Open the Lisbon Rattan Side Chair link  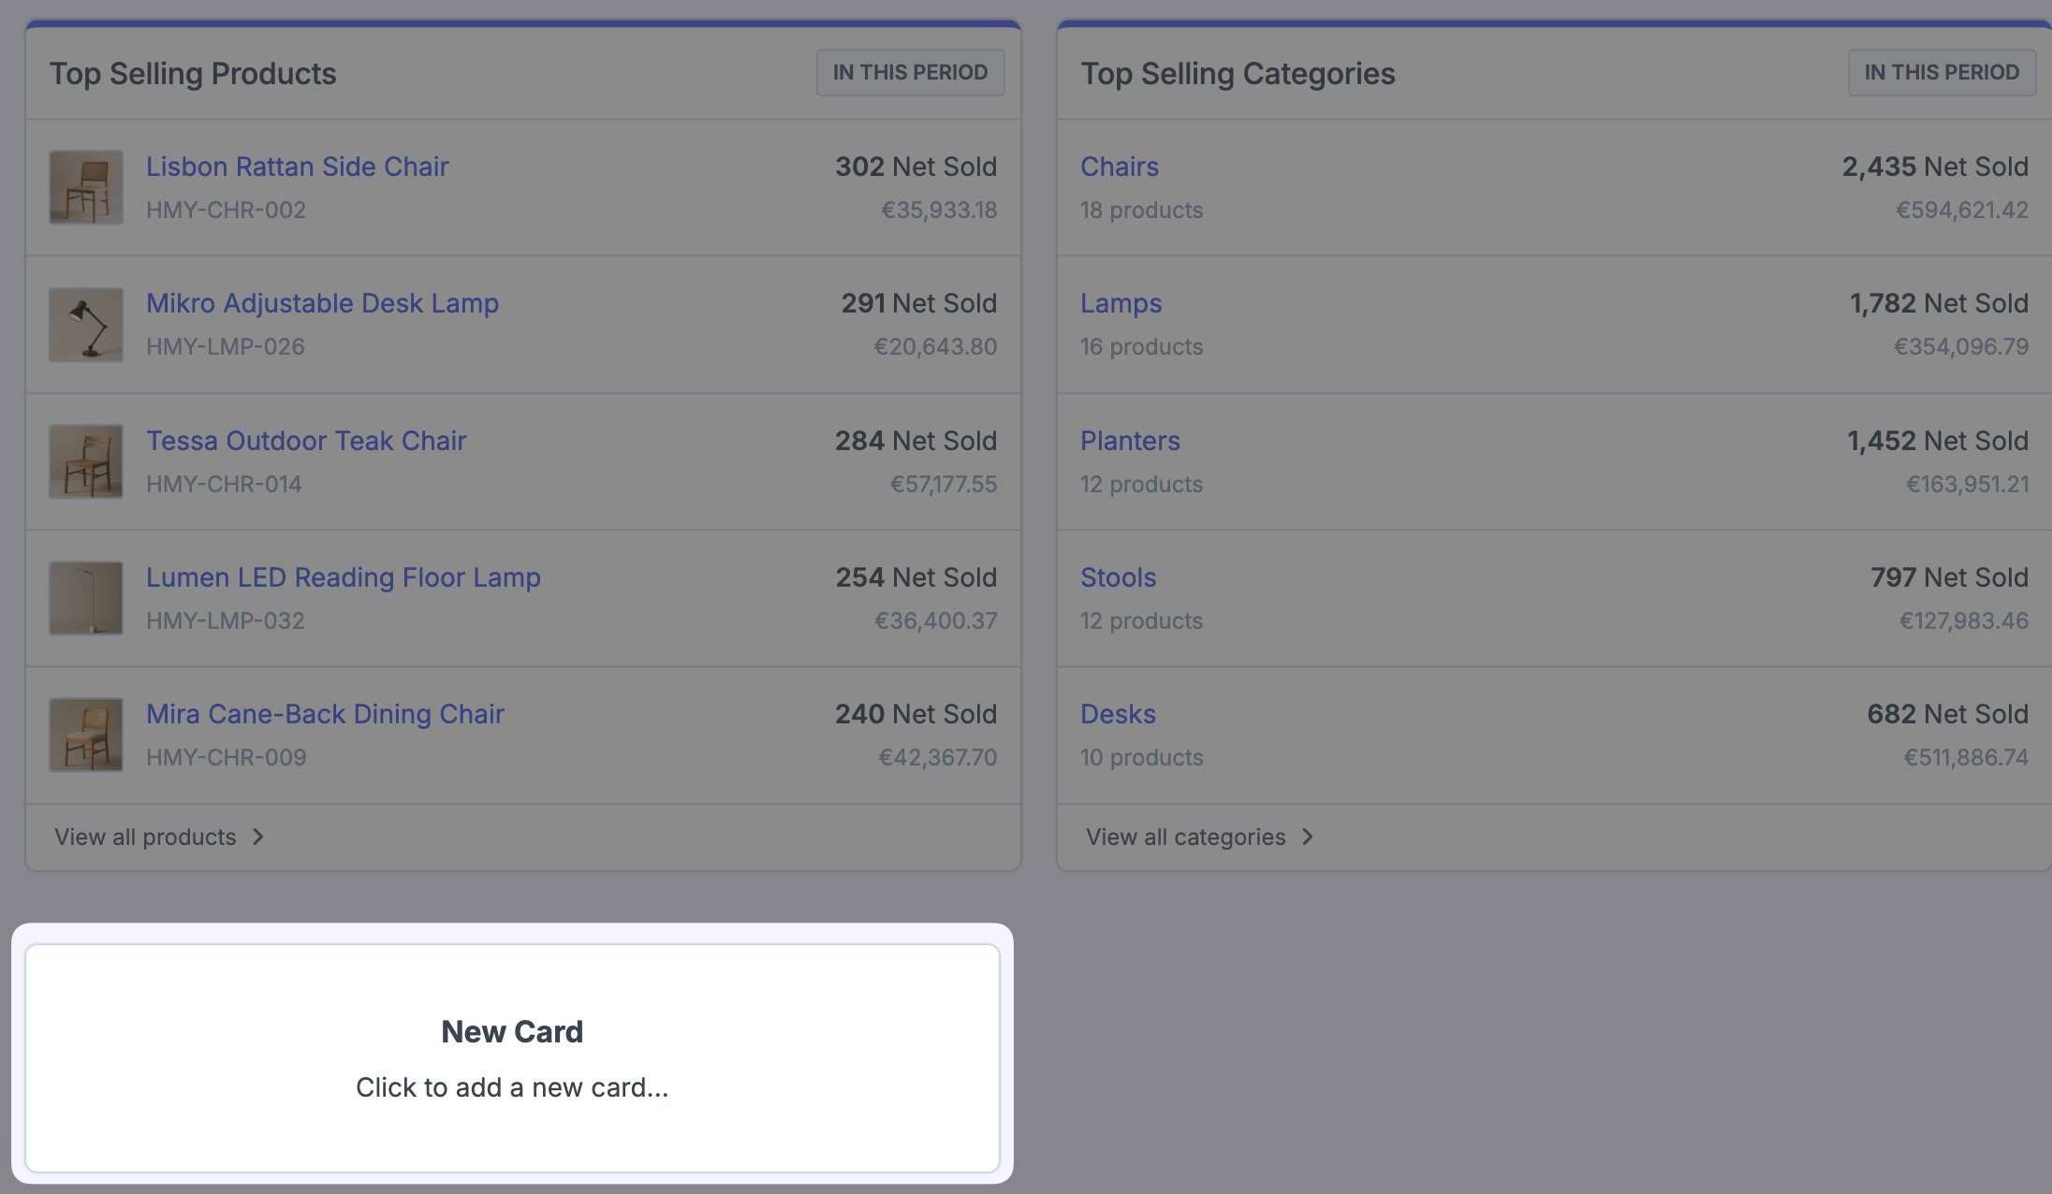pyautogui.click(x=298, y=167)
